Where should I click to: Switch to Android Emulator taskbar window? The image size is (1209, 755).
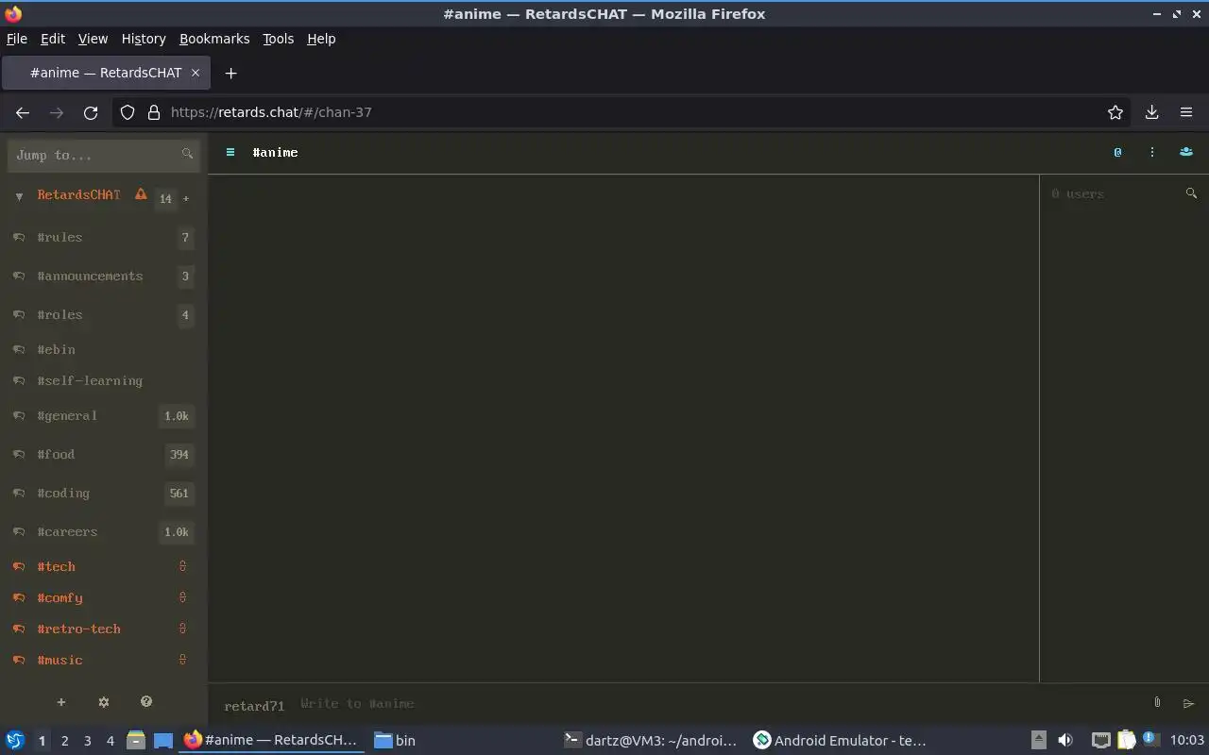click(x=840, y=741)
